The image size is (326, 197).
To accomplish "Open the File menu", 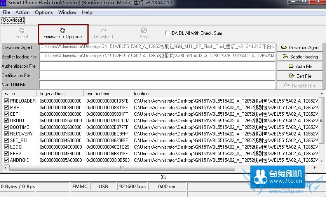I will [x=6, y=12].
